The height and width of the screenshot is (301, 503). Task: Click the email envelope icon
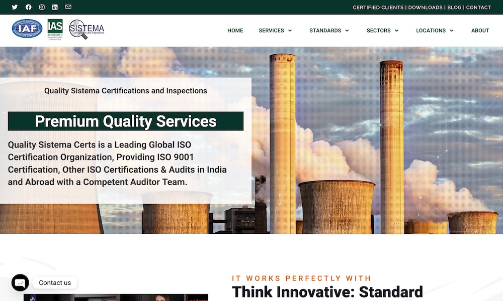click(68, 7)
